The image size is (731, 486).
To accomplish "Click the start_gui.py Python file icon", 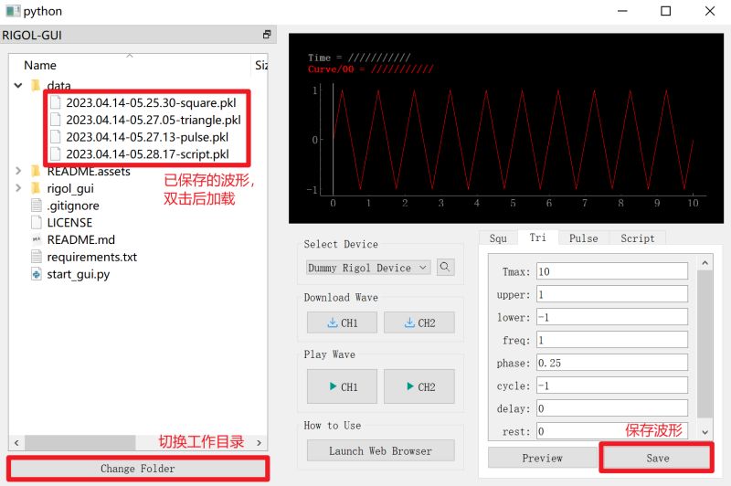I will 37,274.
